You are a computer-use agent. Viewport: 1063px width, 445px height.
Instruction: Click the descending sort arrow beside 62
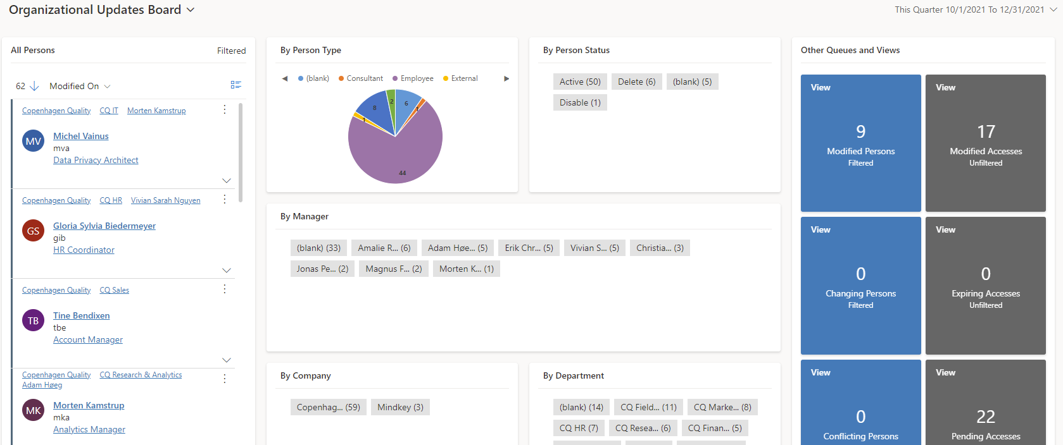35,86
